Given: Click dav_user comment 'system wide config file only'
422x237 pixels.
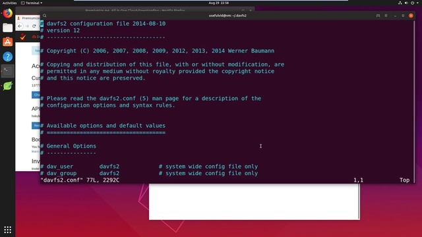Looking at the screenshot, I should click(x=208, y=167).
